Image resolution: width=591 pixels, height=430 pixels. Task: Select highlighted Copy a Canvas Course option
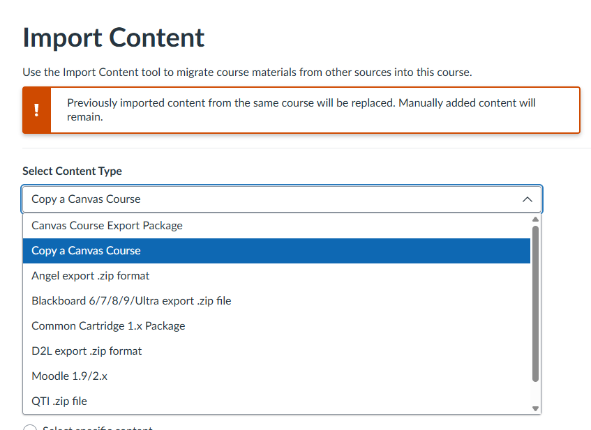pos(276,251)
